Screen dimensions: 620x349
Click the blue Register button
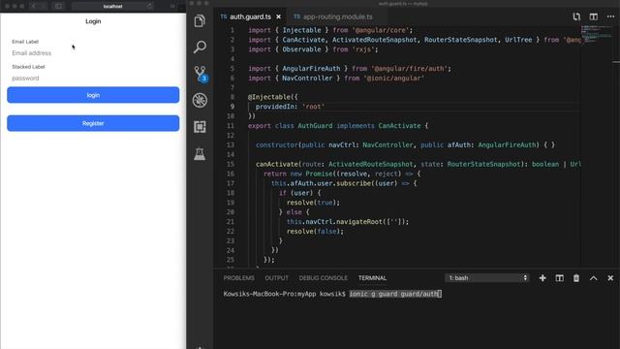point(93,123)
